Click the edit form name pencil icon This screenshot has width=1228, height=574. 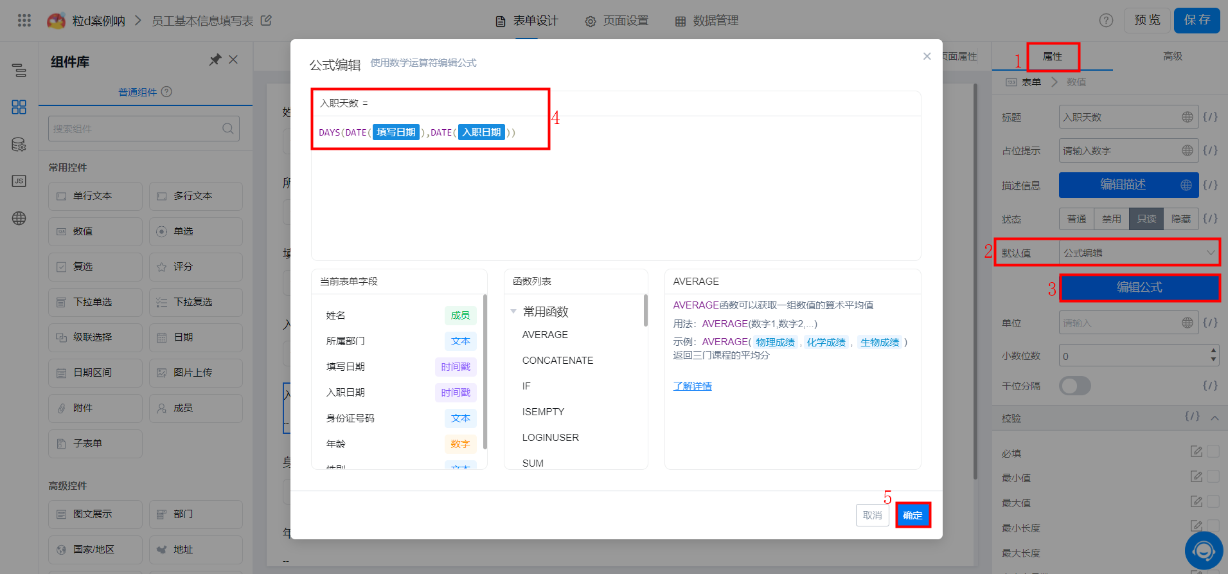tap(266, 21)
